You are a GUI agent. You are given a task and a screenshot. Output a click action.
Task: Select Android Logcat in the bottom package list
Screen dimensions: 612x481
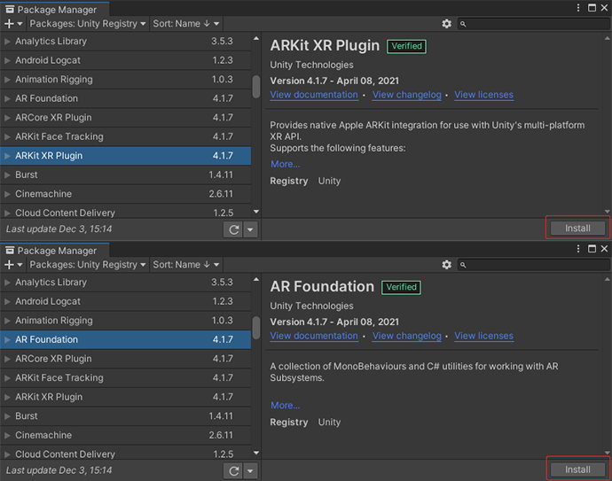click(x=125, y=301)
